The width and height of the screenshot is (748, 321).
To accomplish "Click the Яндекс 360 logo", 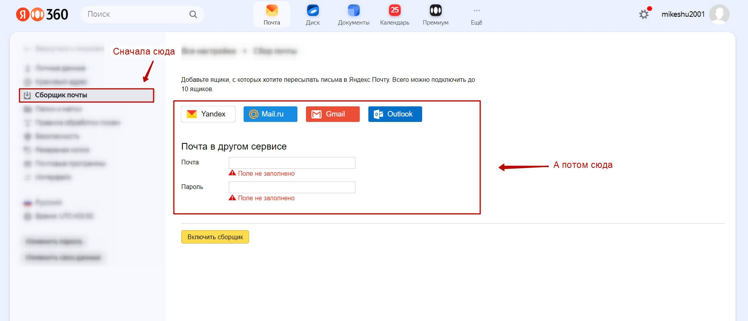I will point(42,14).
